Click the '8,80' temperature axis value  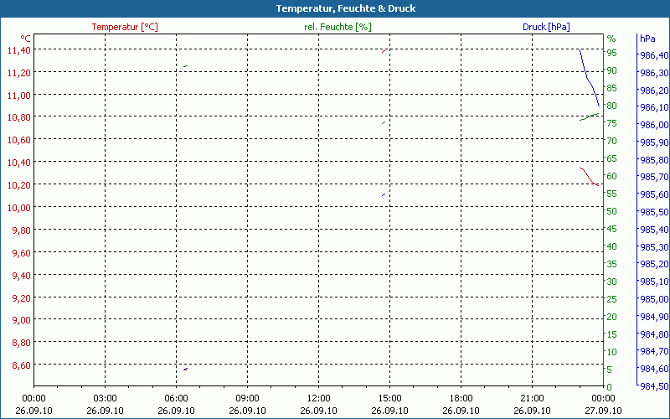(22, 343)
